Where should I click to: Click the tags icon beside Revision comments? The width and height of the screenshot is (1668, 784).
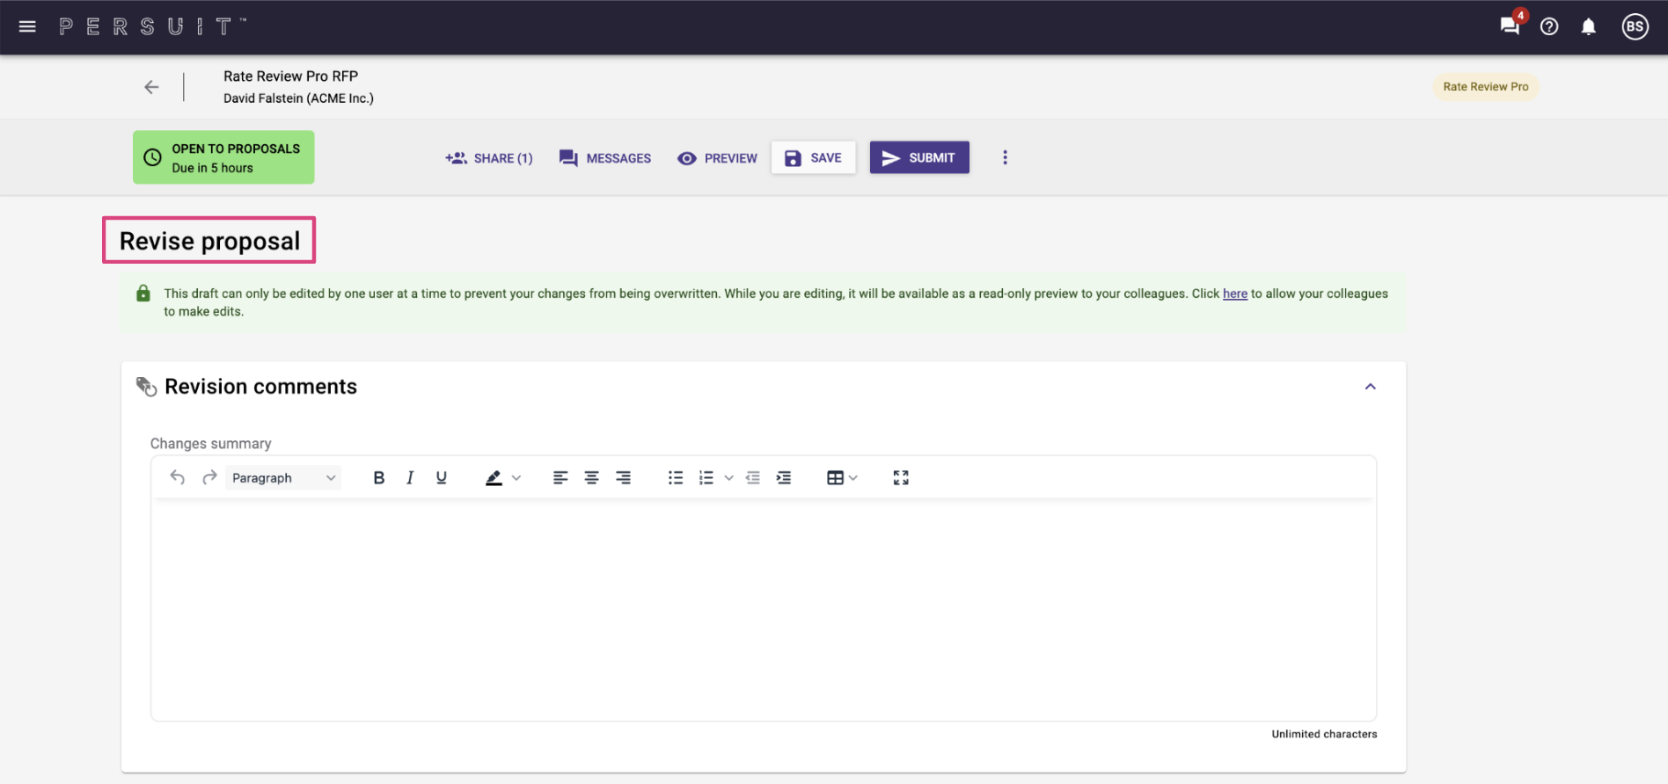pos(146,386)
